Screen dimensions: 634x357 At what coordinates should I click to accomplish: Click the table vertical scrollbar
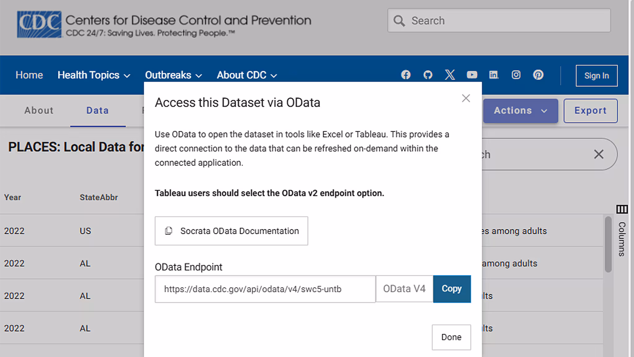pos(608,245)
